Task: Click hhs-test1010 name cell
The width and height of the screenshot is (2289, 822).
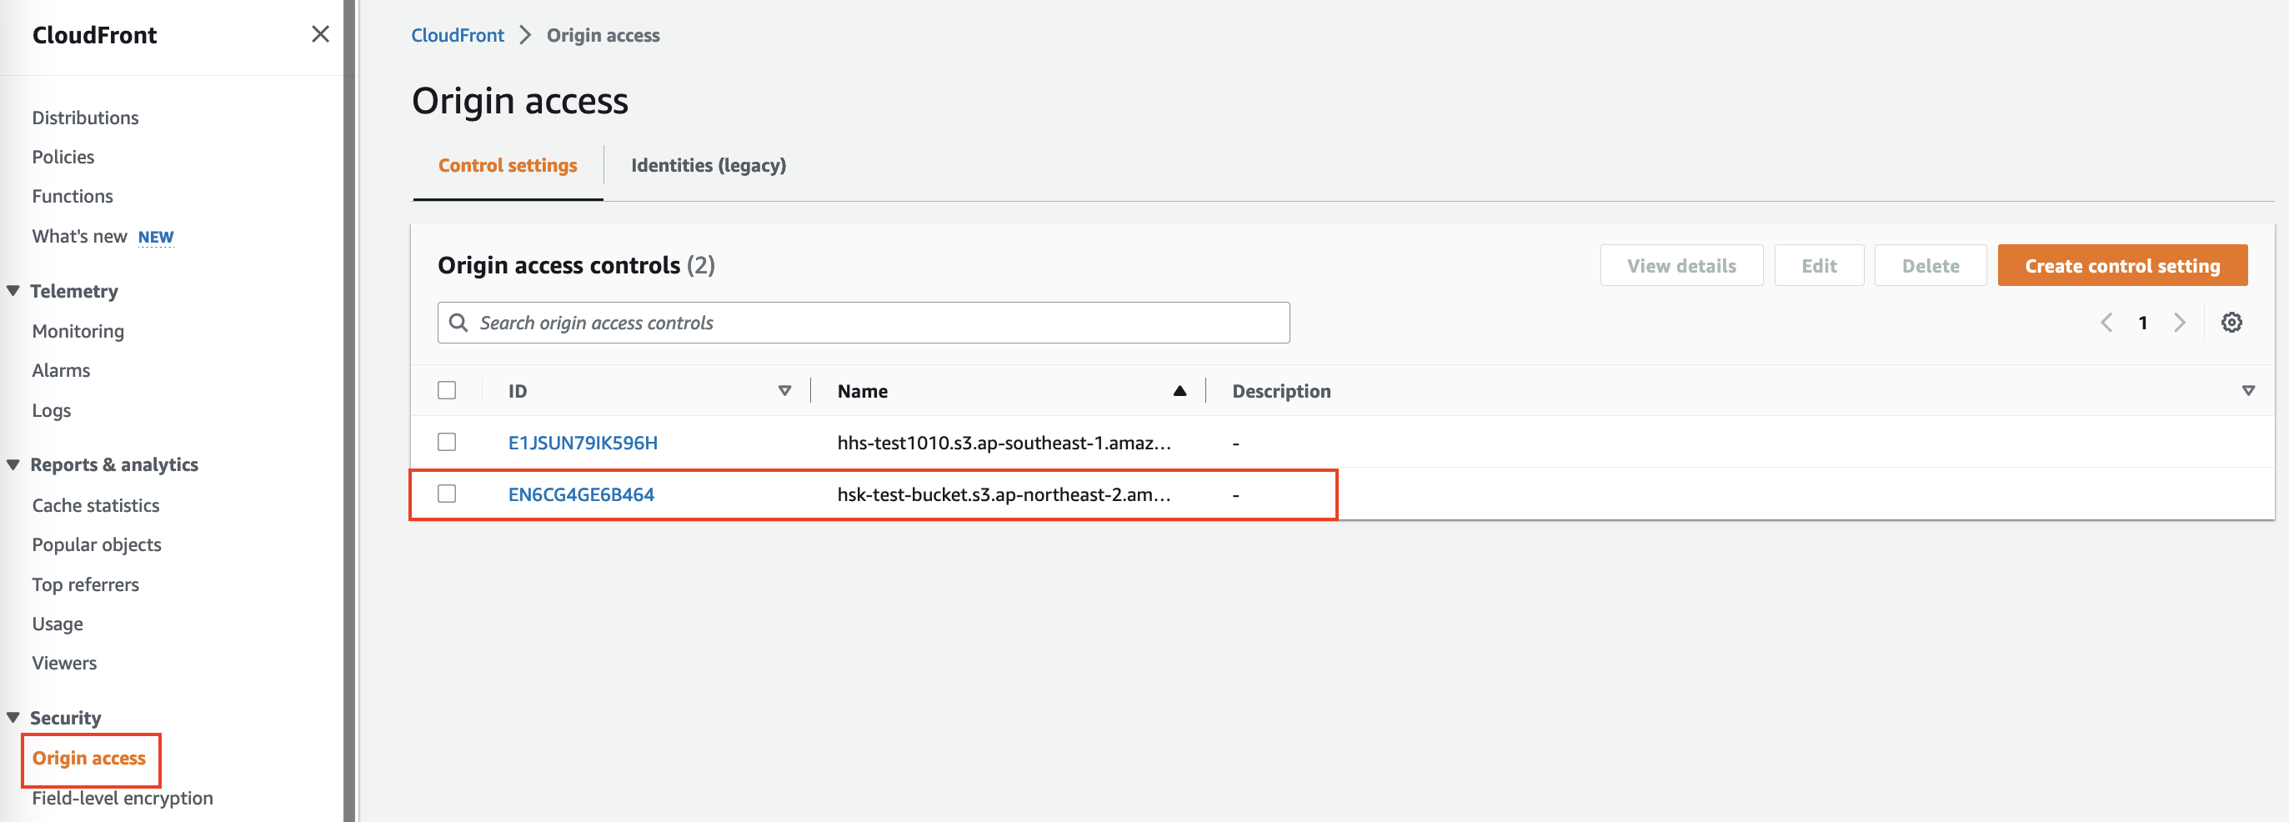Action: (x=1004, y=442)
